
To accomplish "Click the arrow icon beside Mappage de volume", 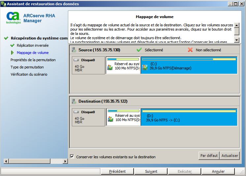I will [x=12, y=53].
